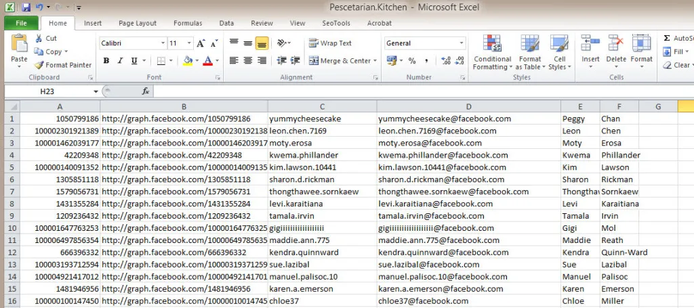
Task: Increase font size with grow font icon
Action: 201,43
